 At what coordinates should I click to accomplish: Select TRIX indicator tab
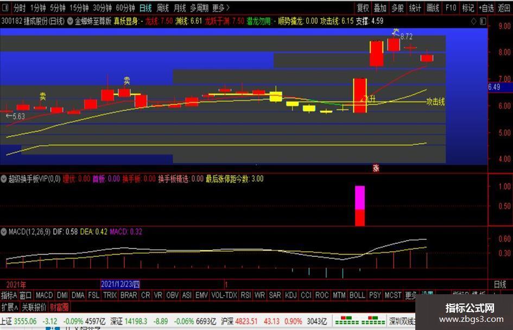click(110, 295)
